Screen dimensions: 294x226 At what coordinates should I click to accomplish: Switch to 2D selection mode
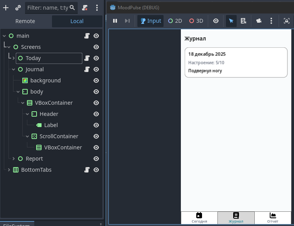point(175,21)
